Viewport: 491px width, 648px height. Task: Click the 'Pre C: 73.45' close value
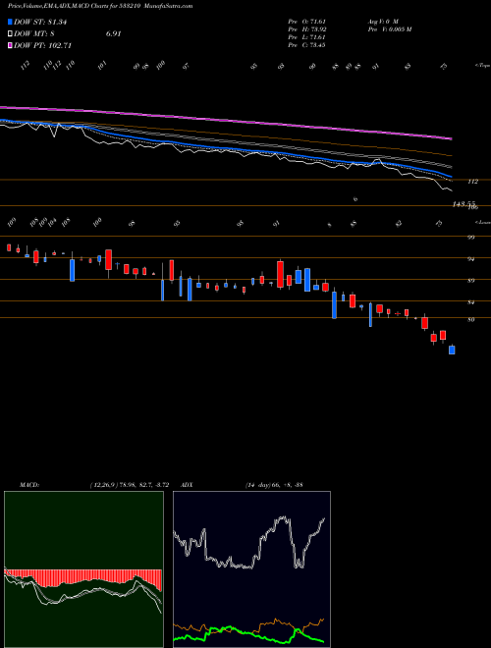coord(306,44)
